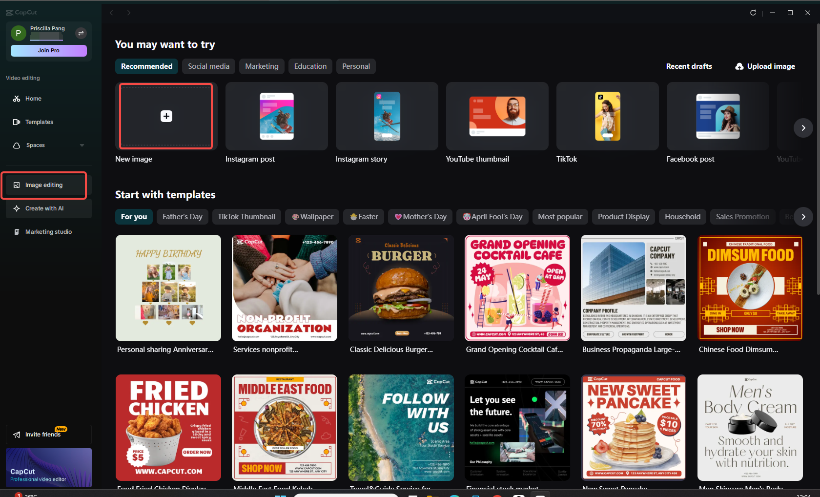Click the CapCut Professional video editor banner
Viewport: 820px width, 497px height.
point(49,468)
